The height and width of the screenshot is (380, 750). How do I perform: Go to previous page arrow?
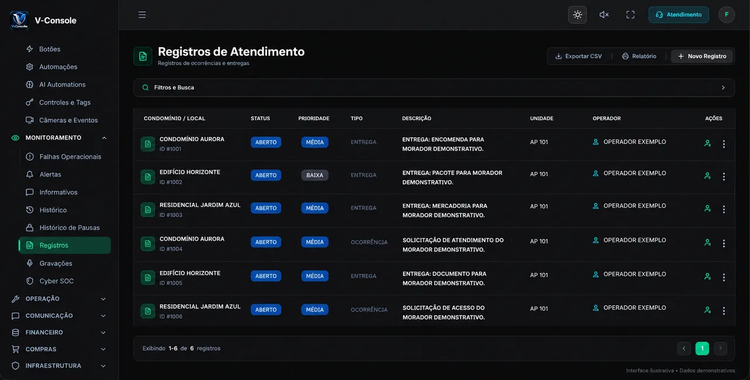[x=684, y=348]
